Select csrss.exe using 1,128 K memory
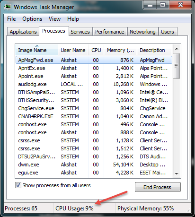The image size is (195, 217). click(94, 140)
